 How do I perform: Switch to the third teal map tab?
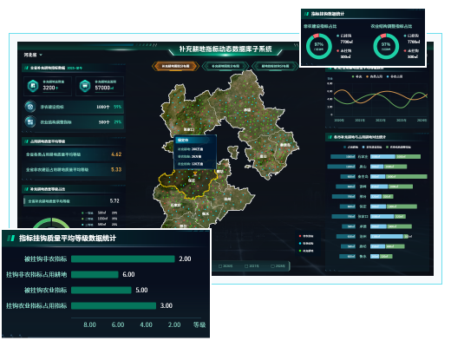pos(275,66)
